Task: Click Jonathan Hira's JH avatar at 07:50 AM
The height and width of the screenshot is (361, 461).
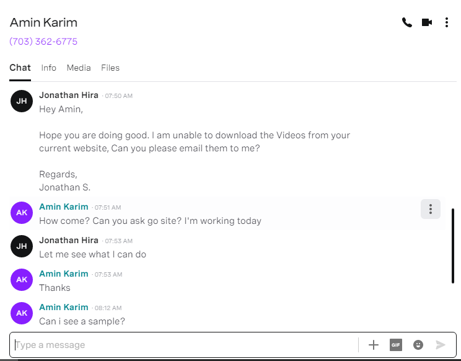Action: pyautogui.click(x=22, y=101)
